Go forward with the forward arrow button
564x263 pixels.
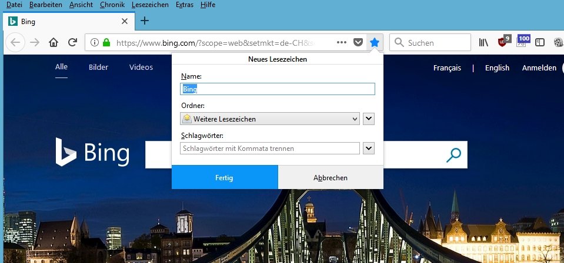pyautogui.click(x=35, y=42)
